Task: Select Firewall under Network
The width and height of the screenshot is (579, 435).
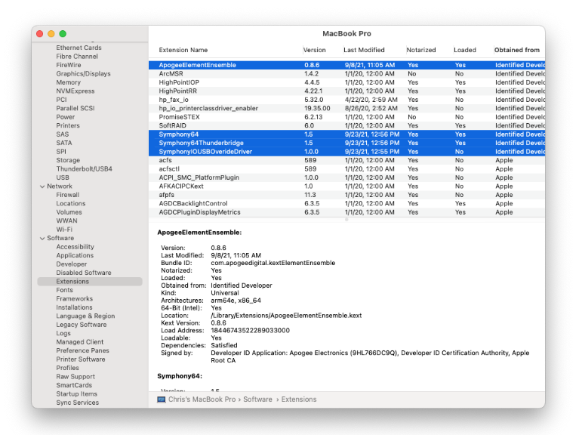Action: (68, 195)
